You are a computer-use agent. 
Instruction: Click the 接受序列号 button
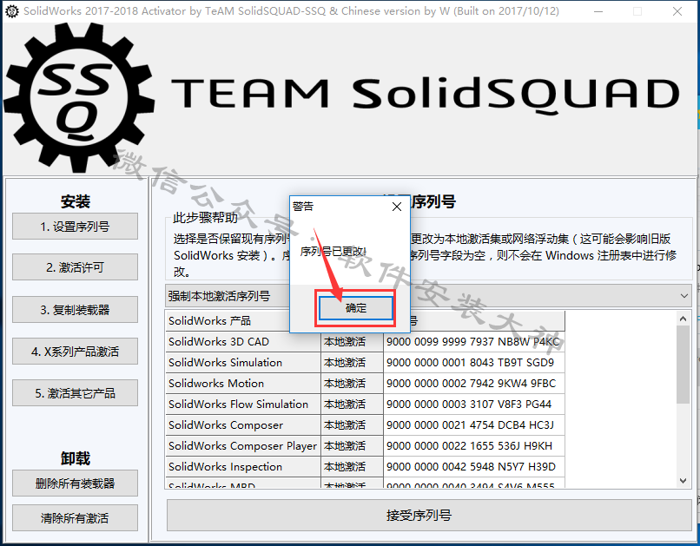[429, 516]
